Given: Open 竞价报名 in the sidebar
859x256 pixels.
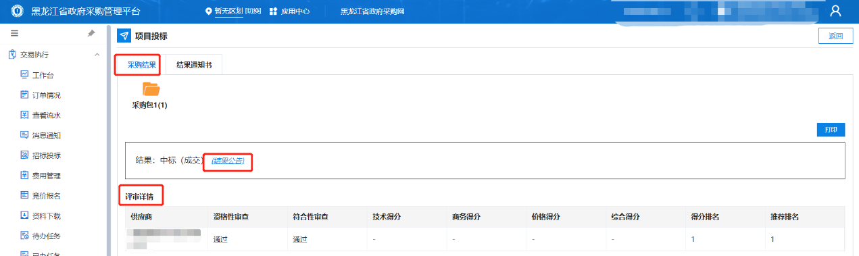Looking at the screenshot, I should pyautogui.click(x=47, y=196).
